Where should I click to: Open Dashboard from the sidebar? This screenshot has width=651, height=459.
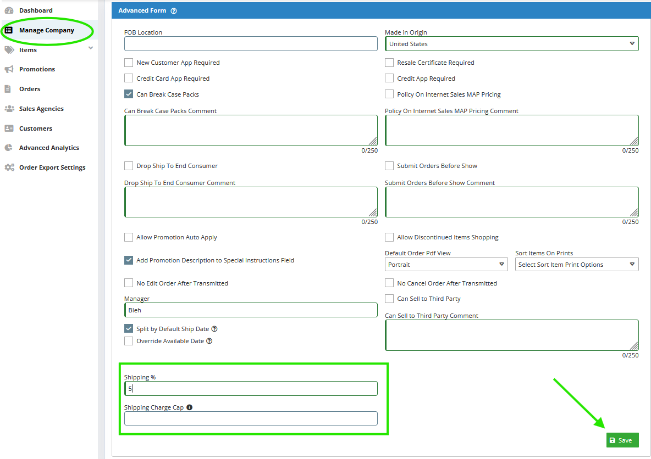tap(36, 10)
